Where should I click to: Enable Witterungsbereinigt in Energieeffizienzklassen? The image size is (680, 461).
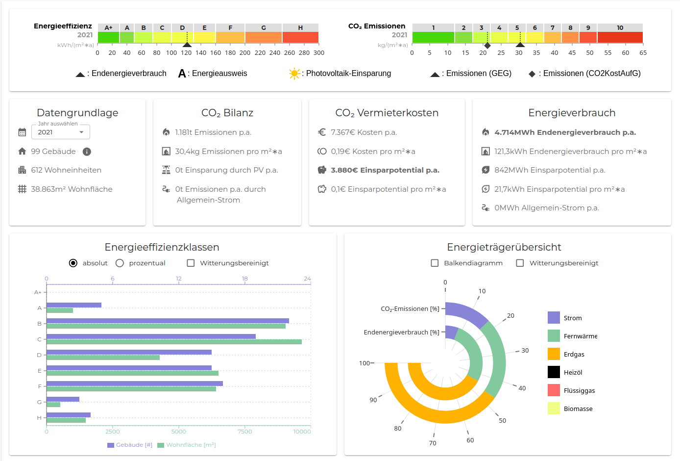tap(191, 263)
